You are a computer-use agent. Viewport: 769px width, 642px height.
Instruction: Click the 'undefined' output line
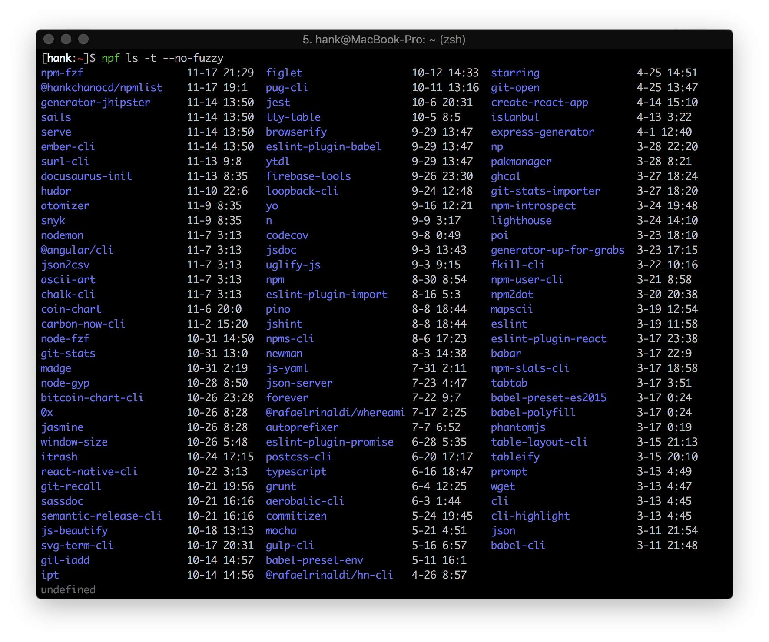pyautogui.click(x=68, y=590)
